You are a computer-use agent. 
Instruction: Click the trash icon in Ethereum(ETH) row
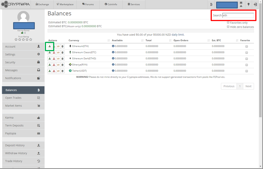coord(62,46)
